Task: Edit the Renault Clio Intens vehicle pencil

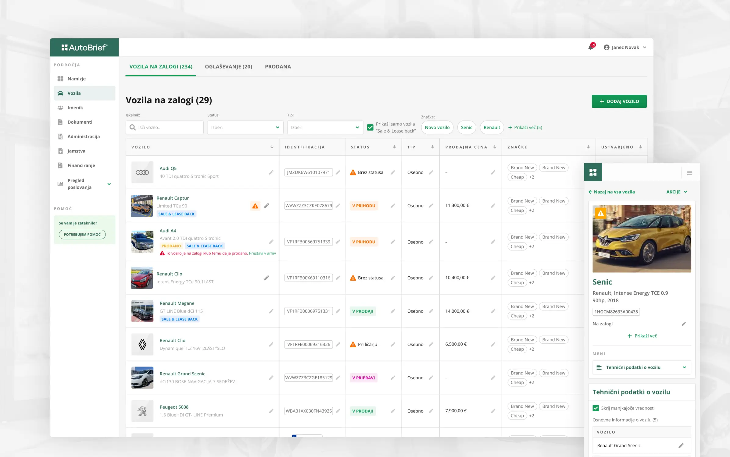Action: (x=267, y=278)
